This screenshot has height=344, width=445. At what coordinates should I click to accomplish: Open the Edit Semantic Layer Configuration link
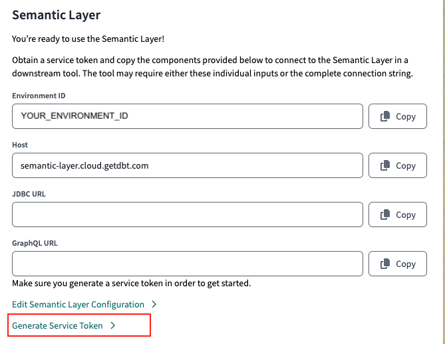[78, 304]
